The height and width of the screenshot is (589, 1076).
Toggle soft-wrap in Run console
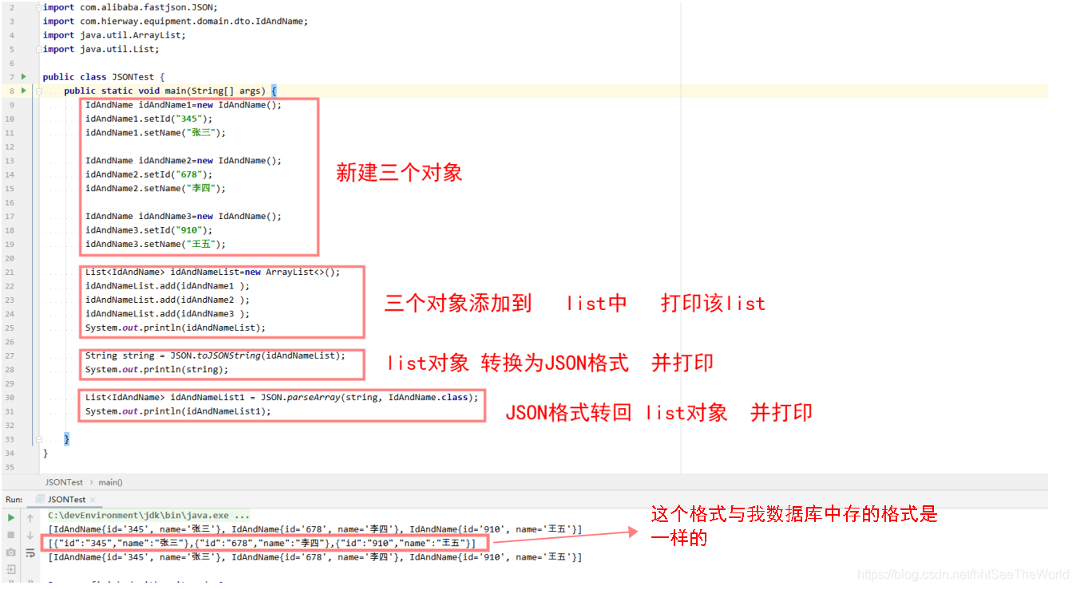(x=30, y=552)
